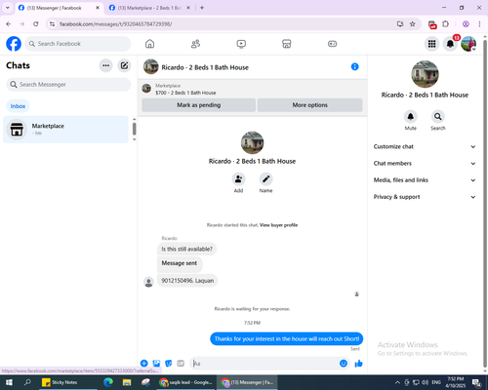
Task: Bookmark this page with star icon
Action: click(x=413, y=24)
